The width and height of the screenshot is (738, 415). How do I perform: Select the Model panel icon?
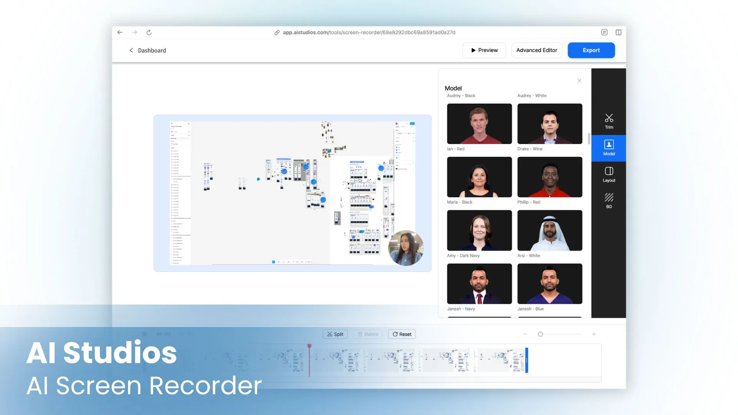tap(609, 148)
